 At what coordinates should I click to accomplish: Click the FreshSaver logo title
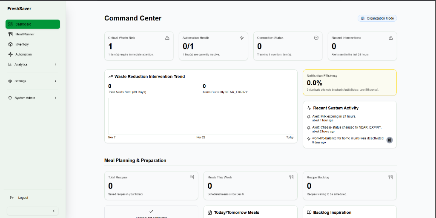click(x=19, y=9)
